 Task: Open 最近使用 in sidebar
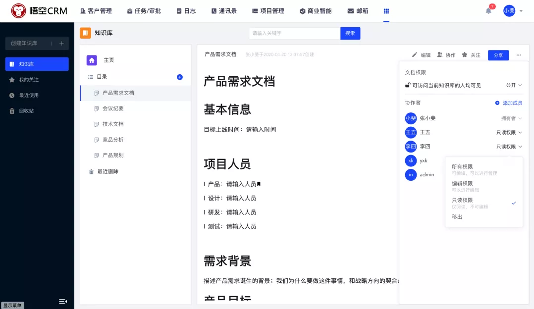pyautogui.click(x=29, y=95)
